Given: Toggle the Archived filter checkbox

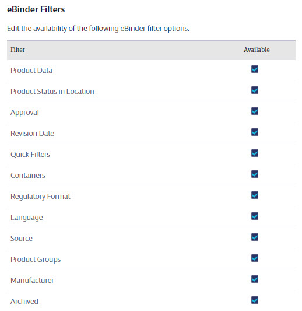Looking at the screenshot, I should [x=255, y=300].
